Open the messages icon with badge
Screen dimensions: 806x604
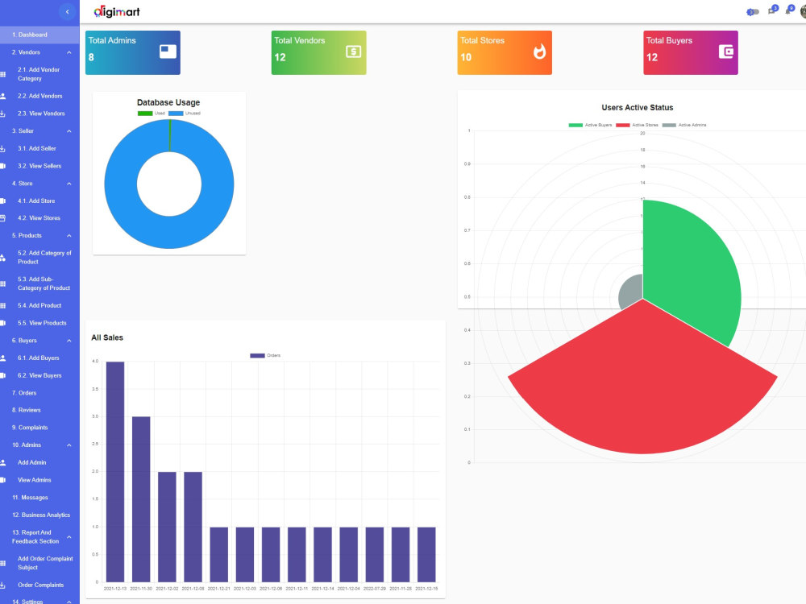point(773,10)
